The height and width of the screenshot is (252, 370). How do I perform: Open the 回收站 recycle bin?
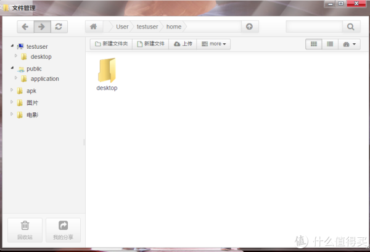pyautogui.click(x=25, y=230)
